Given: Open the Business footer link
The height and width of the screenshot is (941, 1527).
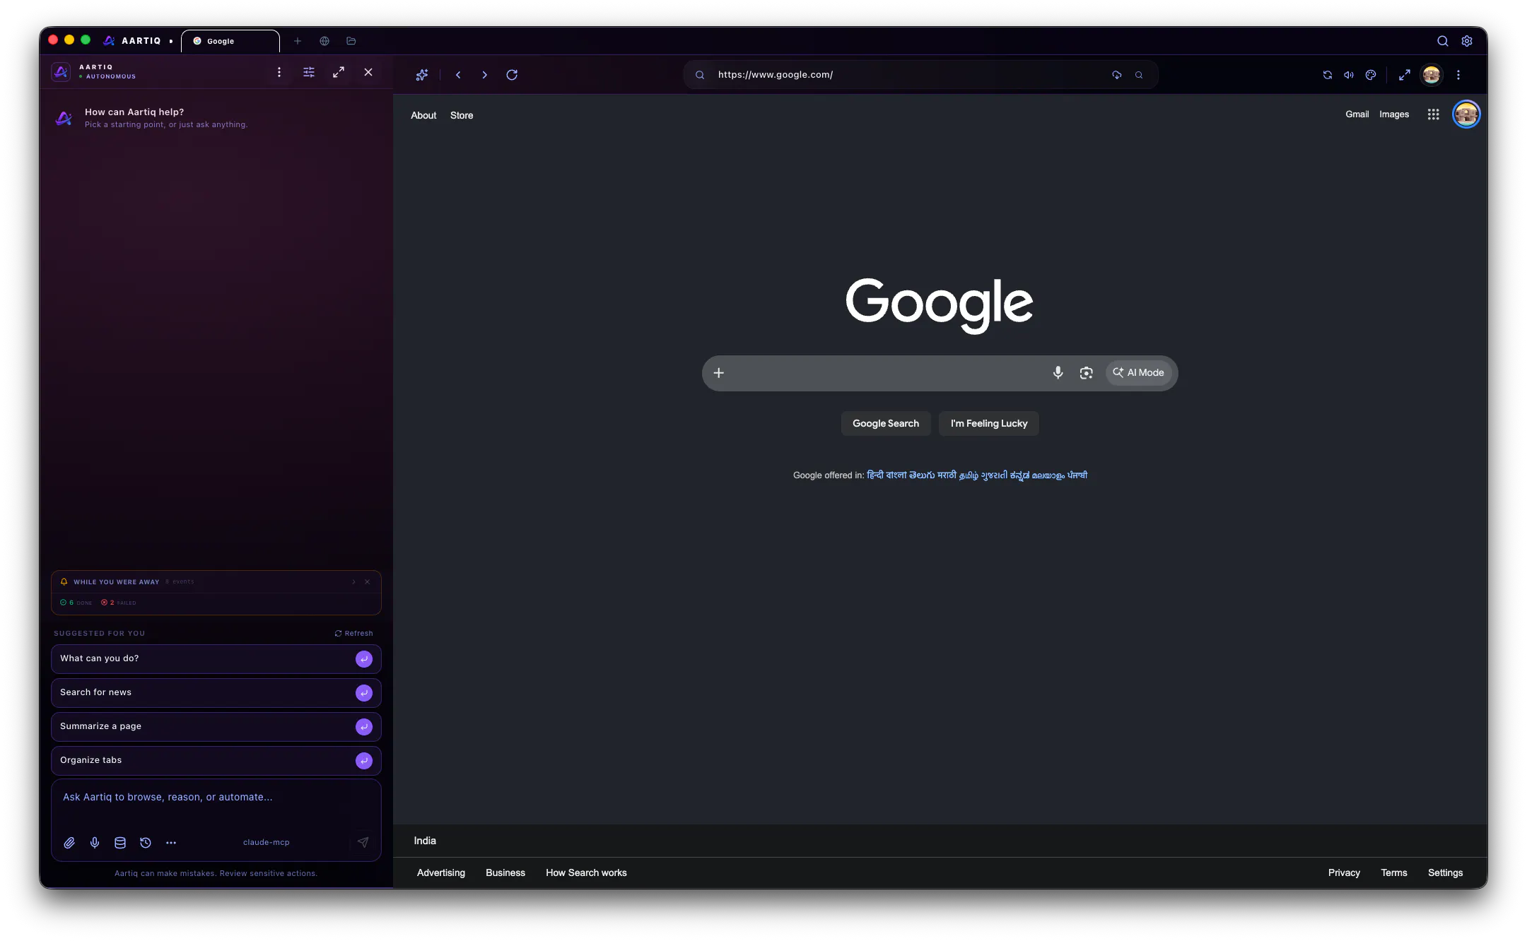Looking at the screenshot, I should [505, 873].
